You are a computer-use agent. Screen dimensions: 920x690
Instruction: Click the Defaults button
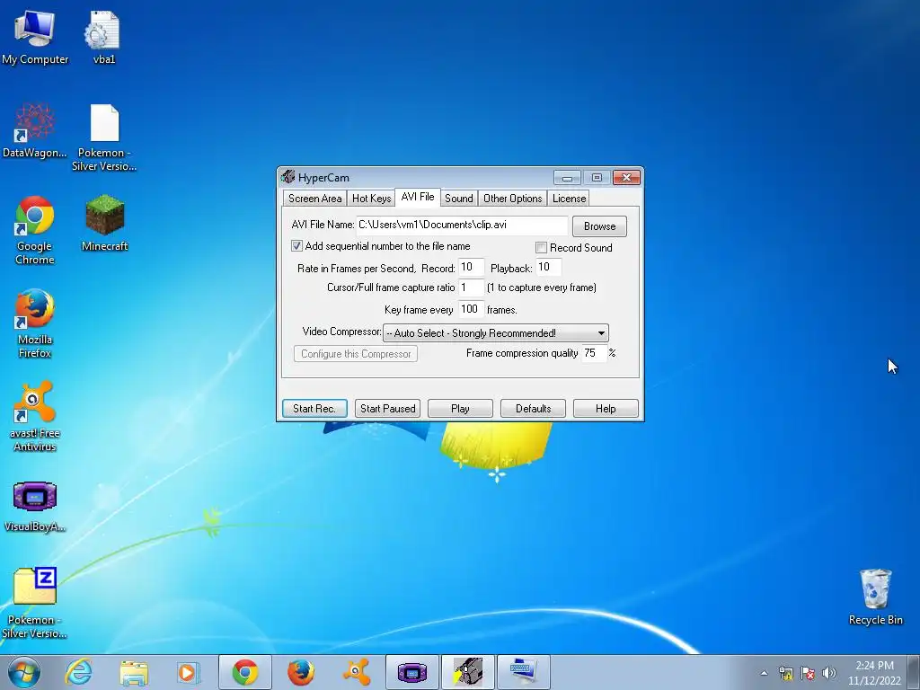533,409
